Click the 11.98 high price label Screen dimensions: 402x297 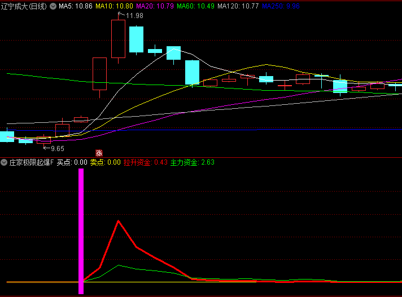click(x=134, y=16)
